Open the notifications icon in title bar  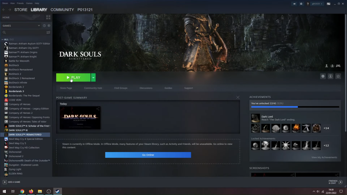coord(301,4)
